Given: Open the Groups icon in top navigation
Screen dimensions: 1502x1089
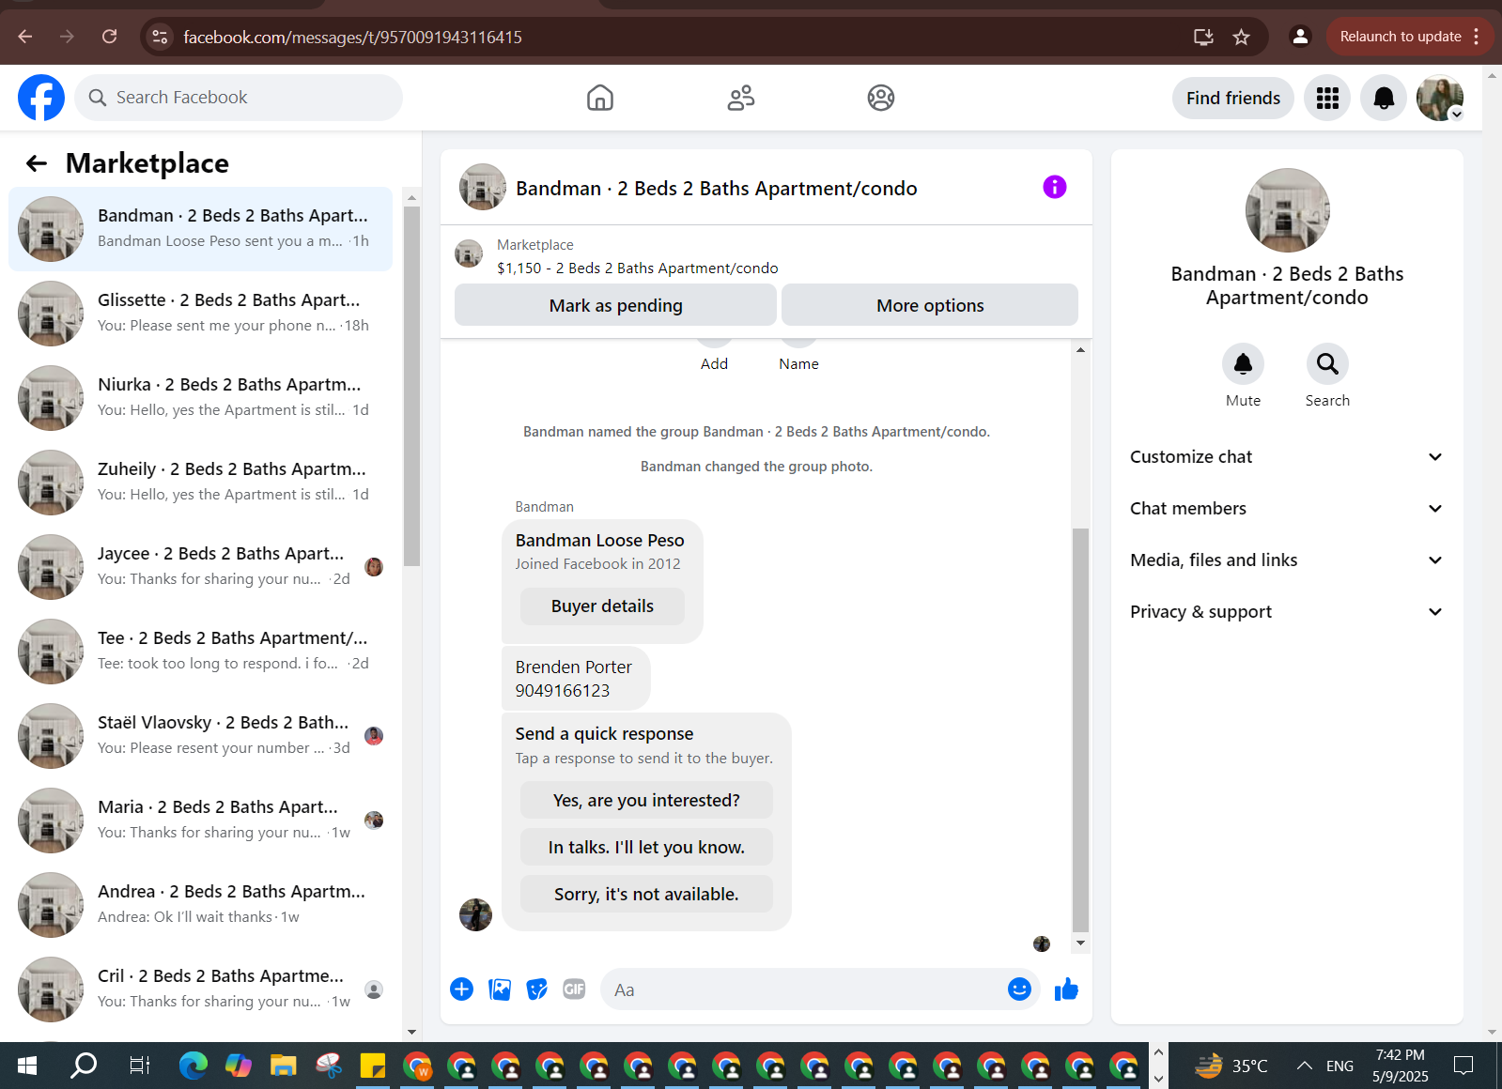Looking at the screenshot, I should coord(881,98).
